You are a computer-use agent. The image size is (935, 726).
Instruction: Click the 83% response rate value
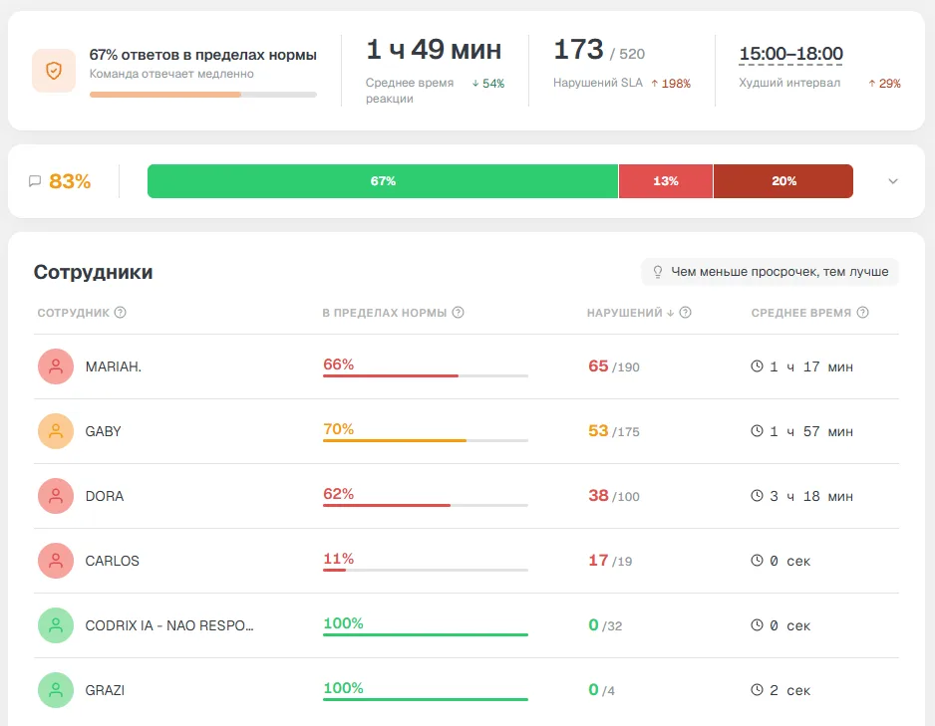(70, 181)
